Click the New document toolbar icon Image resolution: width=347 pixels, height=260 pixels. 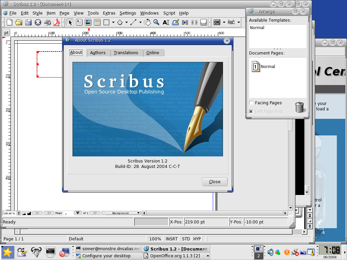click(9, 22)
